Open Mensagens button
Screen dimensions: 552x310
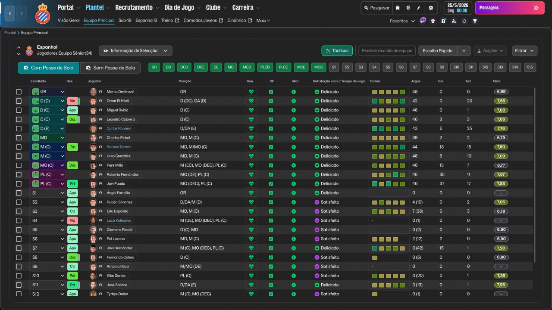[509, 8]
